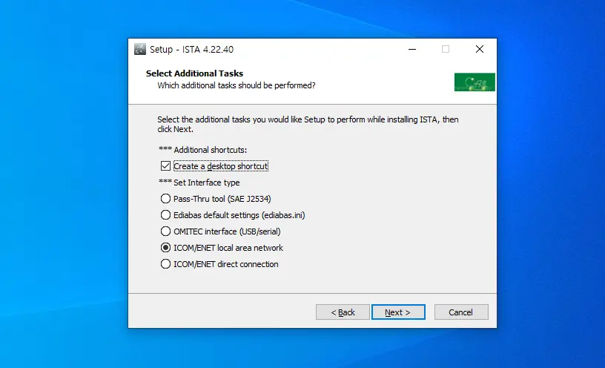
Task: Close the Setup - ISTA window
Action: (x=480, y=49)
